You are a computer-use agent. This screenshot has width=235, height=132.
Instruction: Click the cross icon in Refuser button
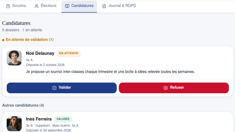[166, 88]
